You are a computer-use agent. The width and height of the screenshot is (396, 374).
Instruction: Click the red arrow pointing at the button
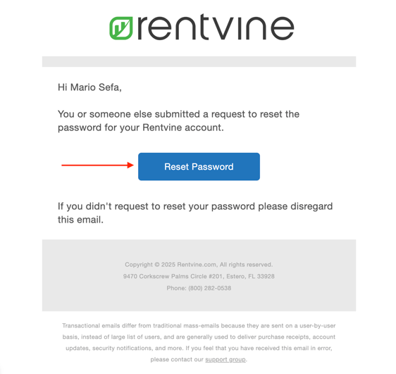97,166
